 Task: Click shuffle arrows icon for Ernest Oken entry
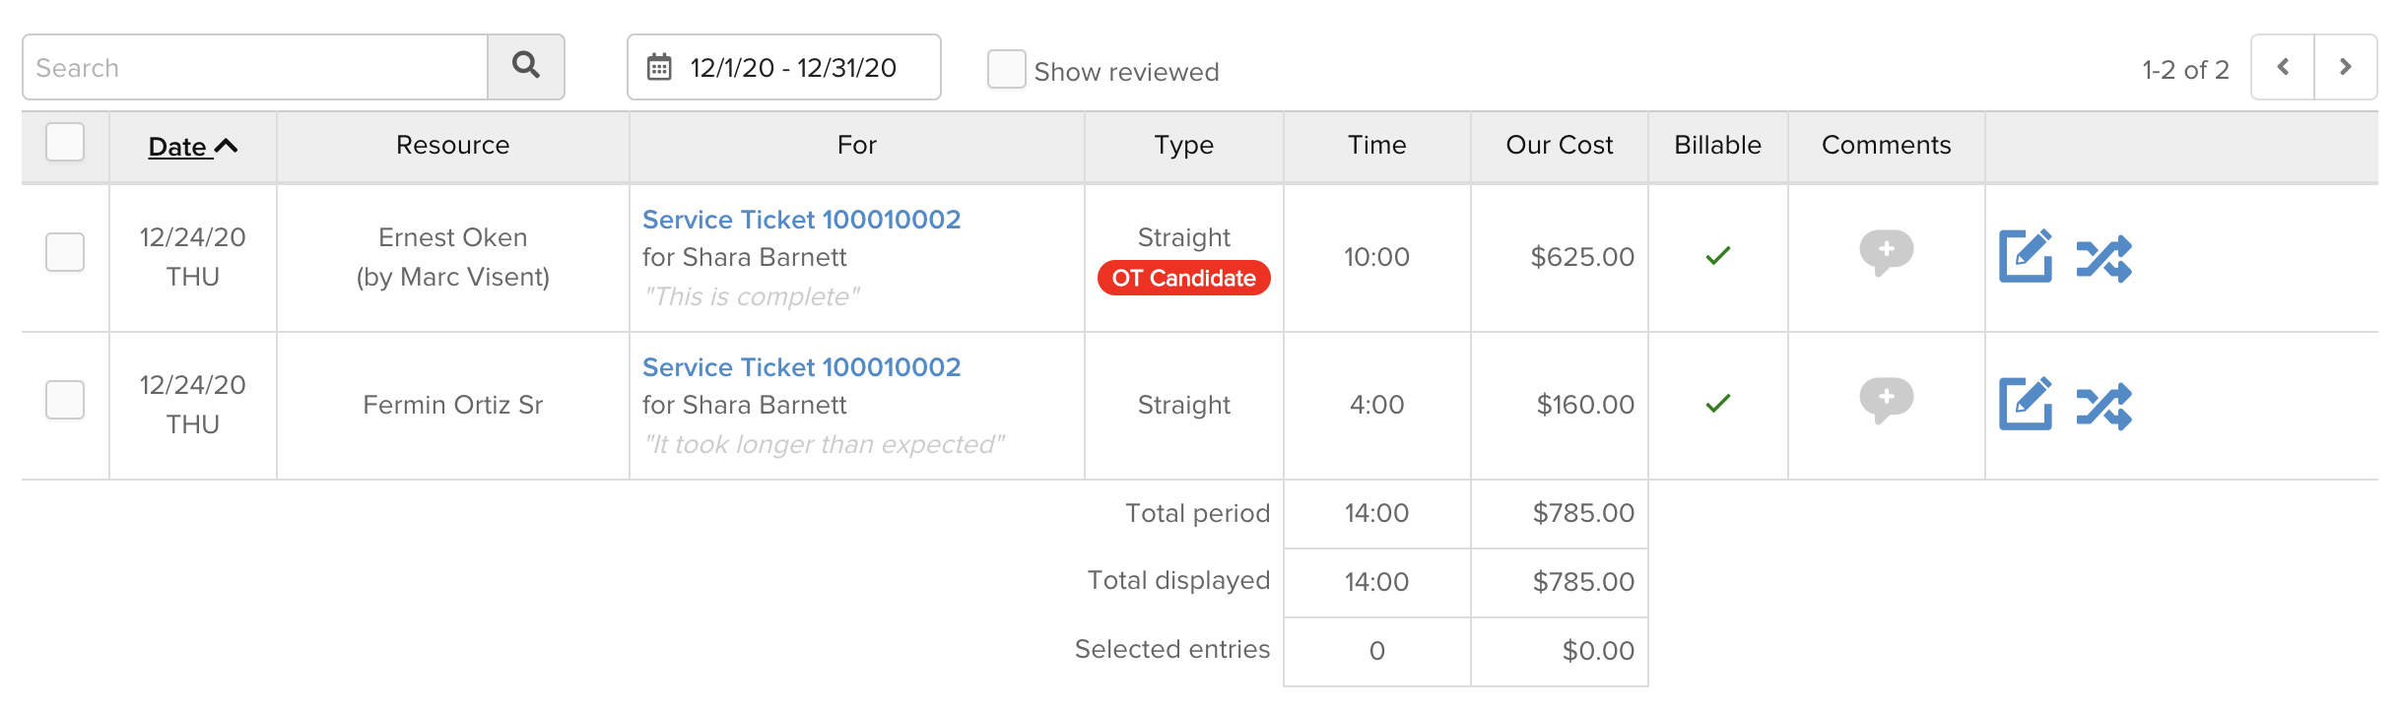[x=2103, y=258]
